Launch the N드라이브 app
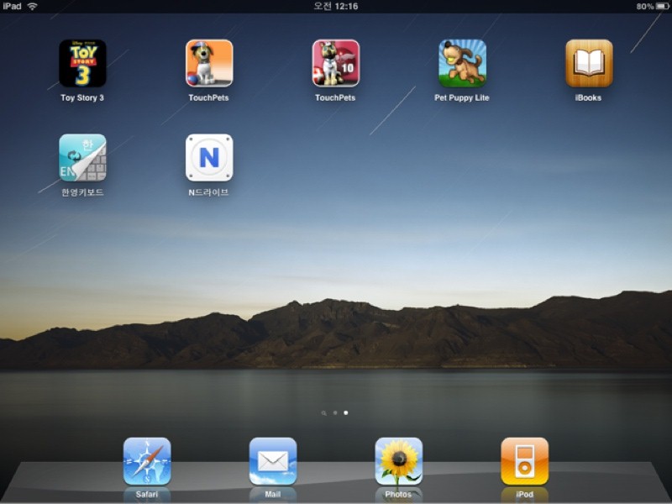Image resolution: width=672 pixels, height=504 pixels. [x=209, y=158]
